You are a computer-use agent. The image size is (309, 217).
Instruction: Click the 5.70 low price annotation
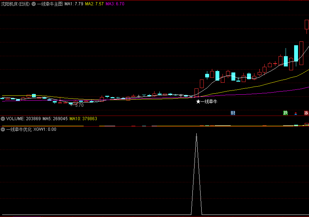pyautogui.click(x=79, y=105)
